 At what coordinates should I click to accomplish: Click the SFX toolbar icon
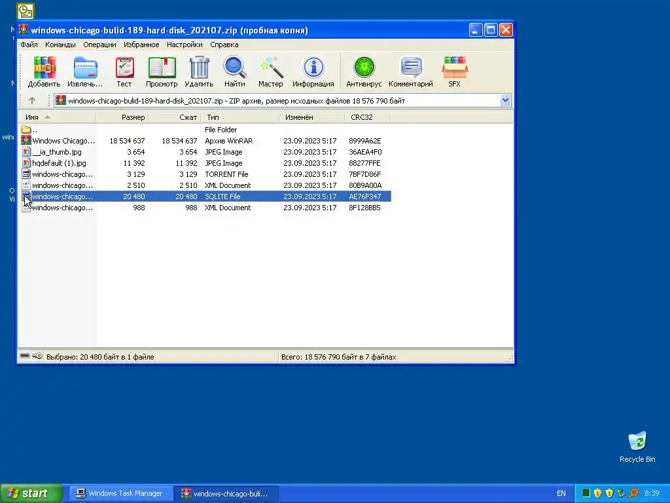pos(455,67)
